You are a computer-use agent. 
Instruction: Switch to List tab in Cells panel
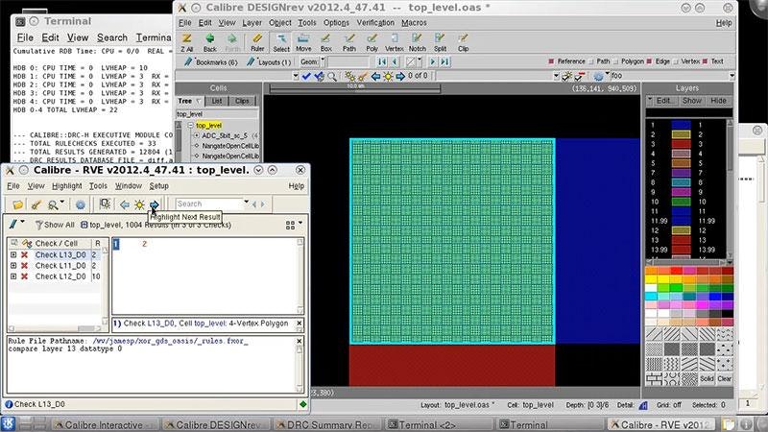coord(217,101)
